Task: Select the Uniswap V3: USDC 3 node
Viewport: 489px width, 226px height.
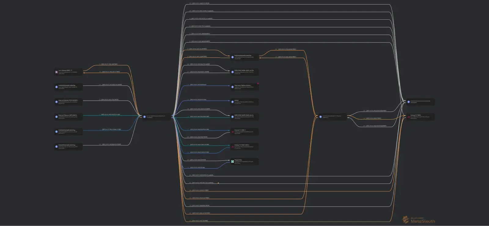Action: (x=244, y=132)
